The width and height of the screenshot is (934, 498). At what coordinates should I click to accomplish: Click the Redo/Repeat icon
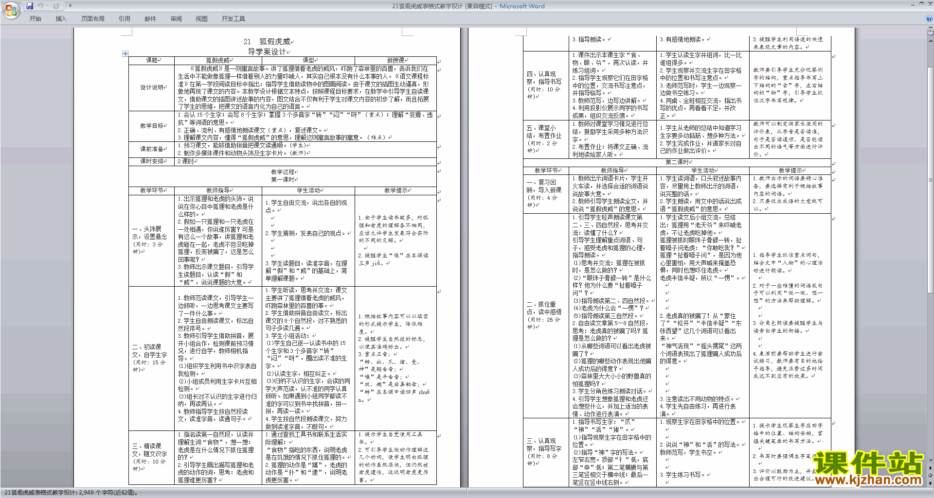point(56,6)
